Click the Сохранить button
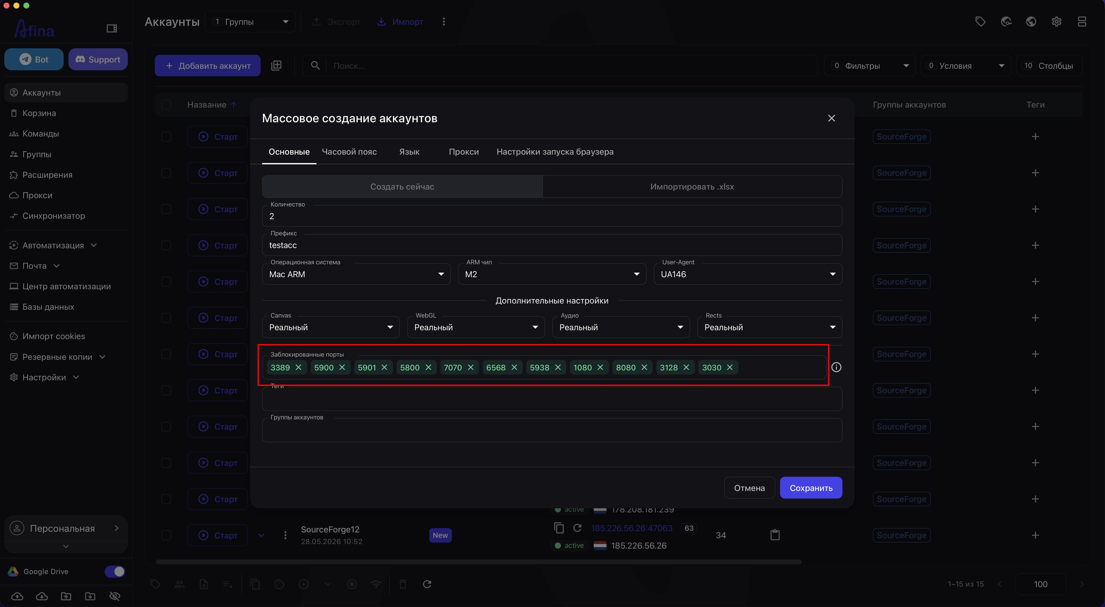This screenshot has height=607, width=1105. point(811,488)
